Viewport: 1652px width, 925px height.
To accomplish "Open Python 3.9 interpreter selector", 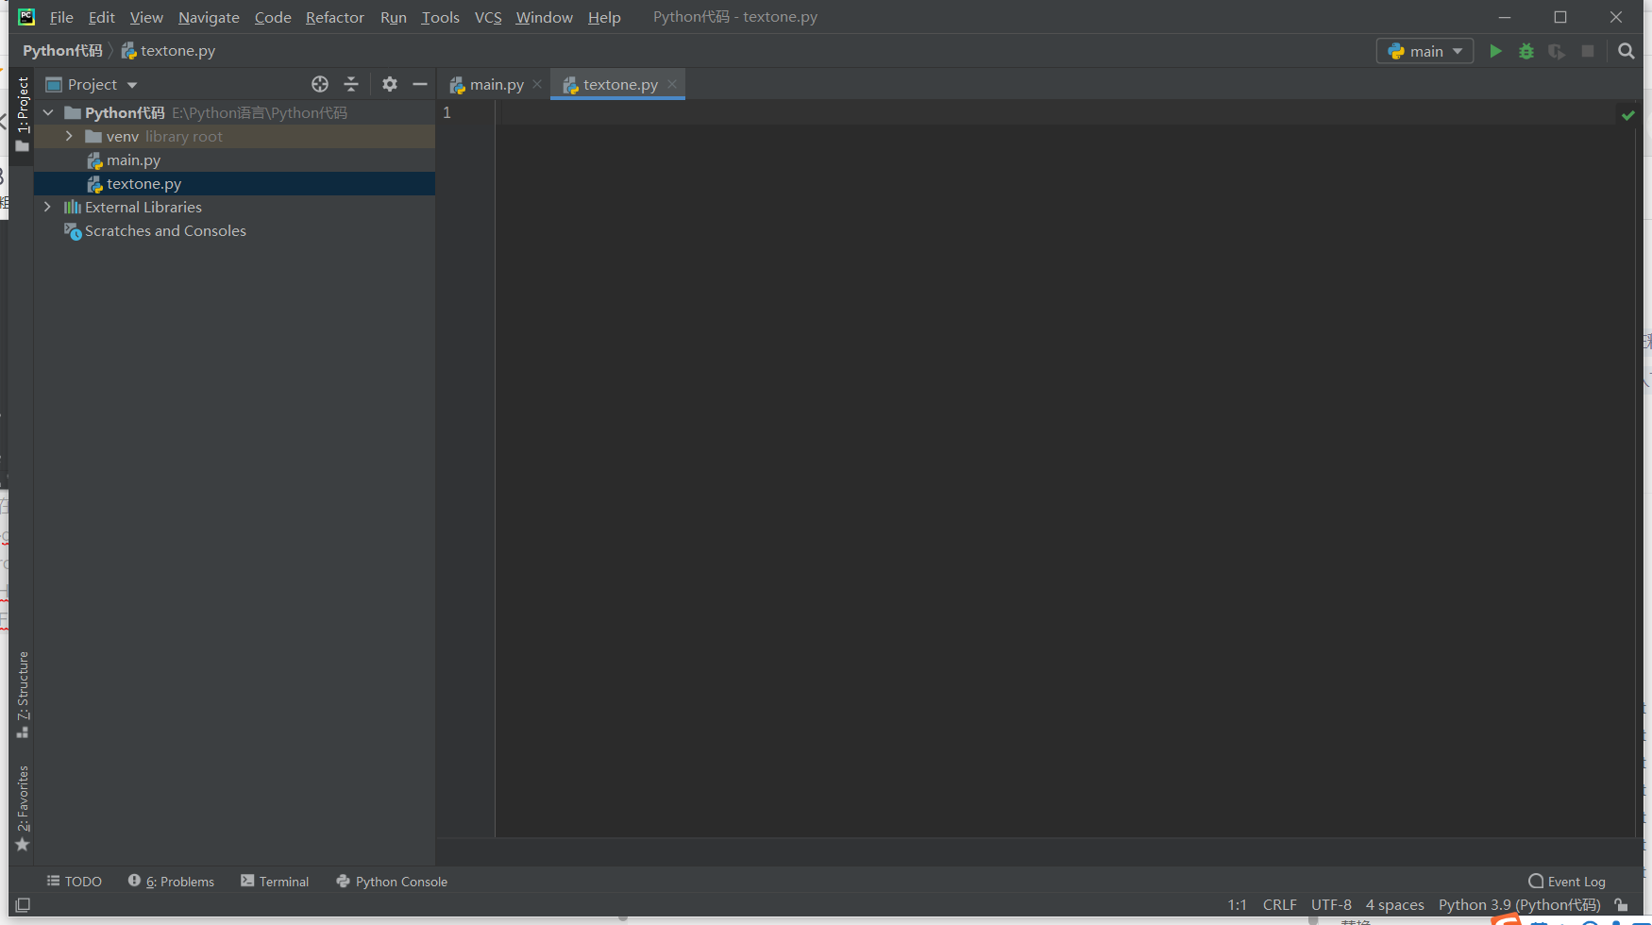I will pyautogui.click(x=1519, y=904).
